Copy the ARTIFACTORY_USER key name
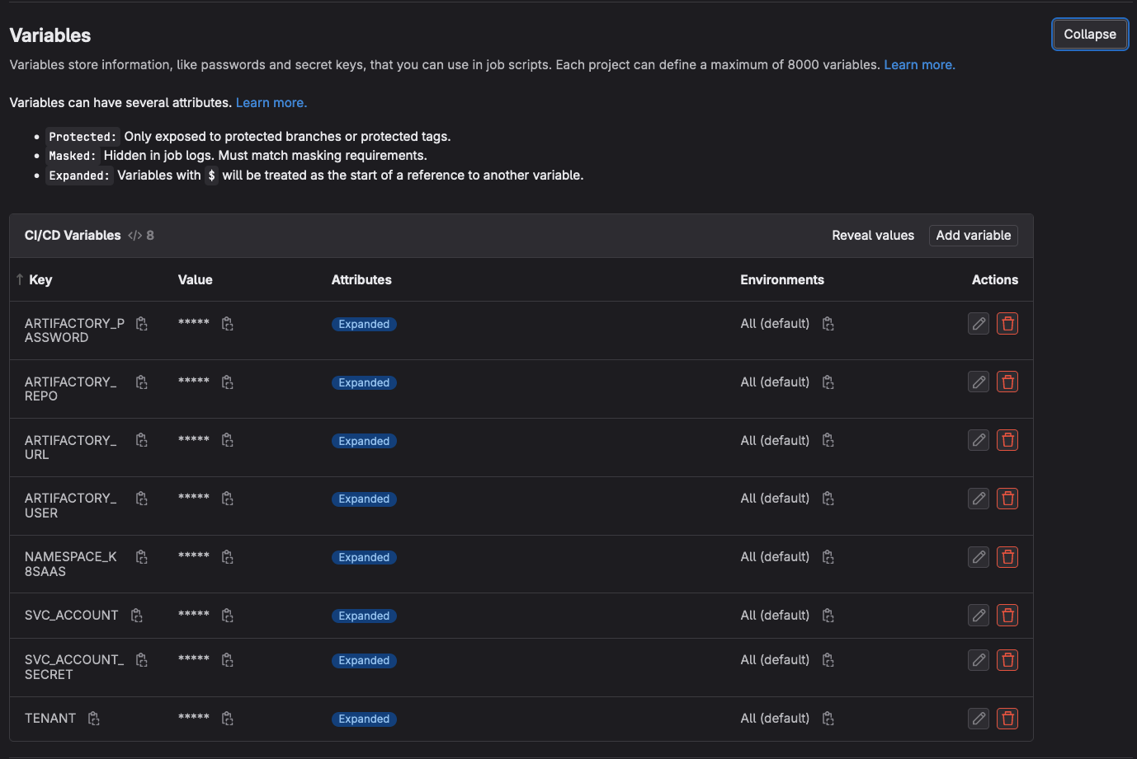Image resolution: width=1137 pixels, height=759 pixels. coord(142,499)
